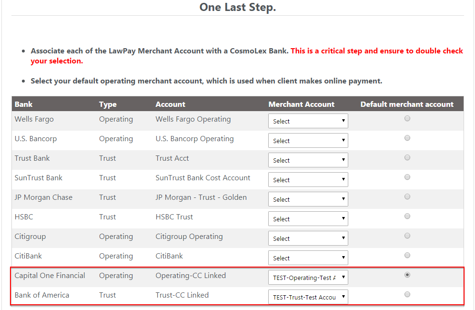Click 'U.S. Bancorp' bank name
Viewport: 475px width, 310px height.
[35, 139]
